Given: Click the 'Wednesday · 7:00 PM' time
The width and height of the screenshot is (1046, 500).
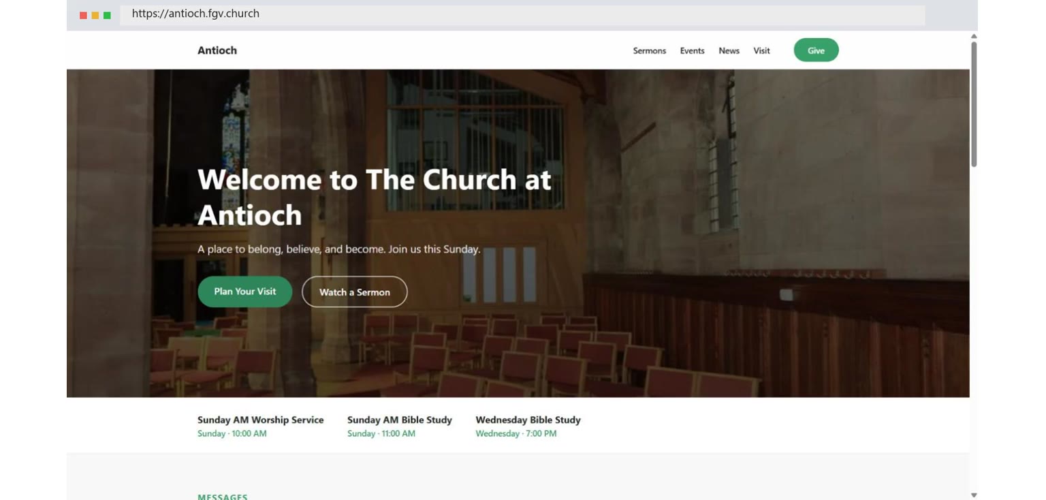Looking at the screenshot, I should tap(516, 433).
